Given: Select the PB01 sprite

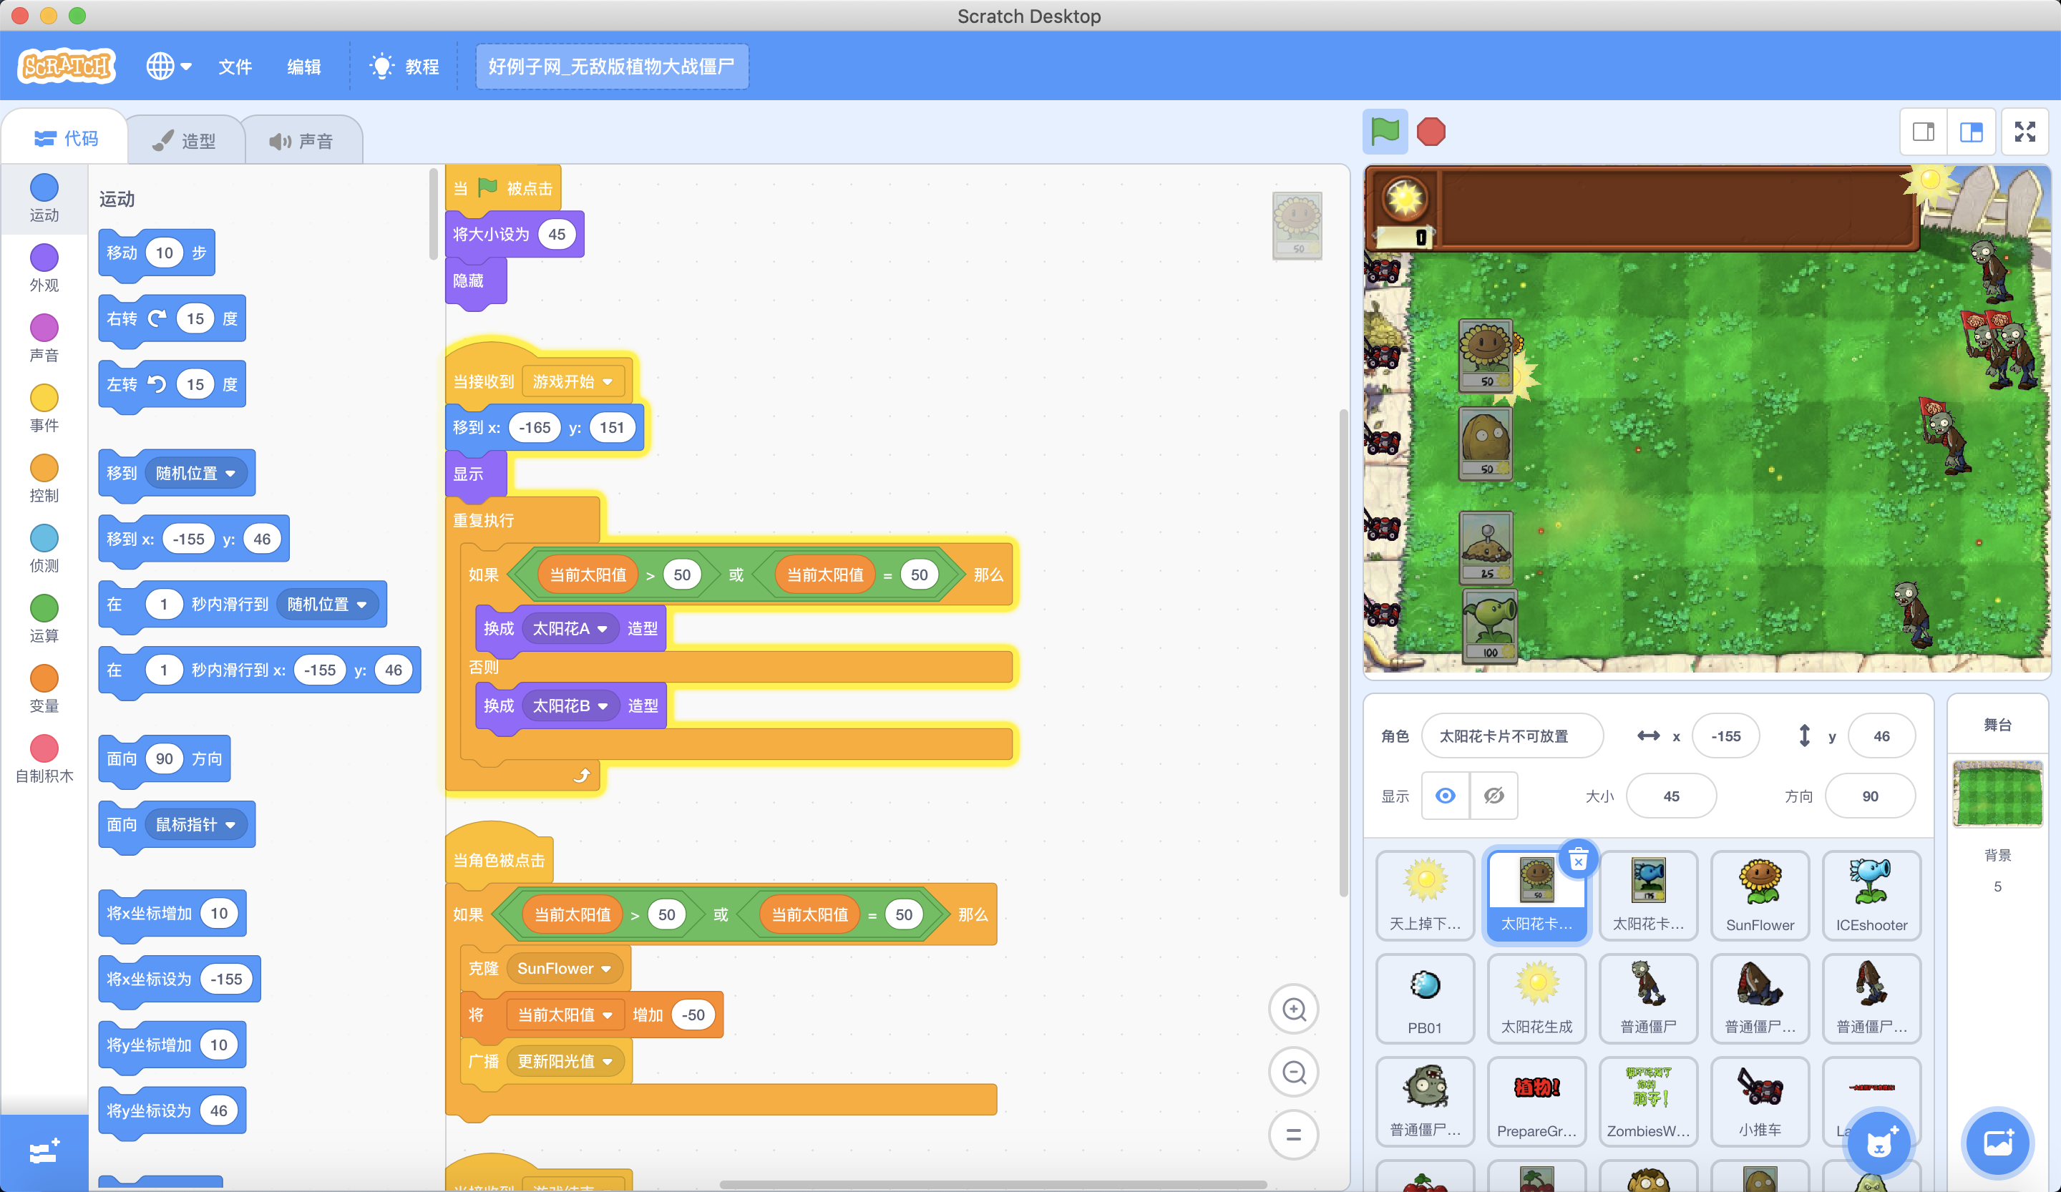Looking at the screenshot, I should [1425, 998].
